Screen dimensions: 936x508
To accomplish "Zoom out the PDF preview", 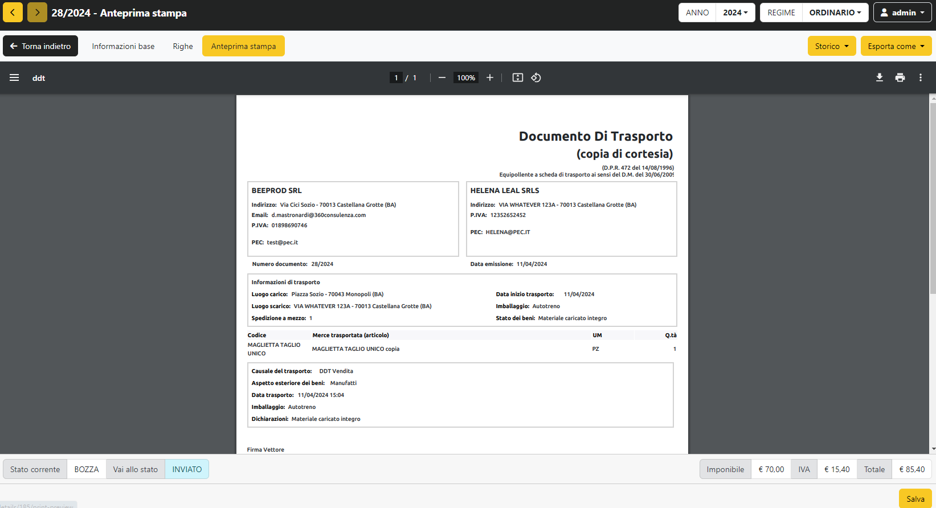I will coord(442,78).
